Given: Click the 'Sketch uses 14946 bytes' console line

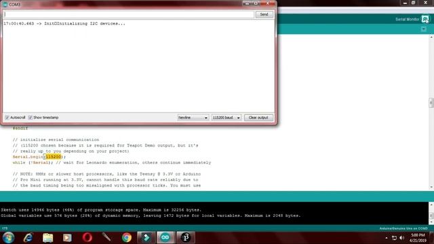Looking at the screenshot, I should tap(101, 210).
